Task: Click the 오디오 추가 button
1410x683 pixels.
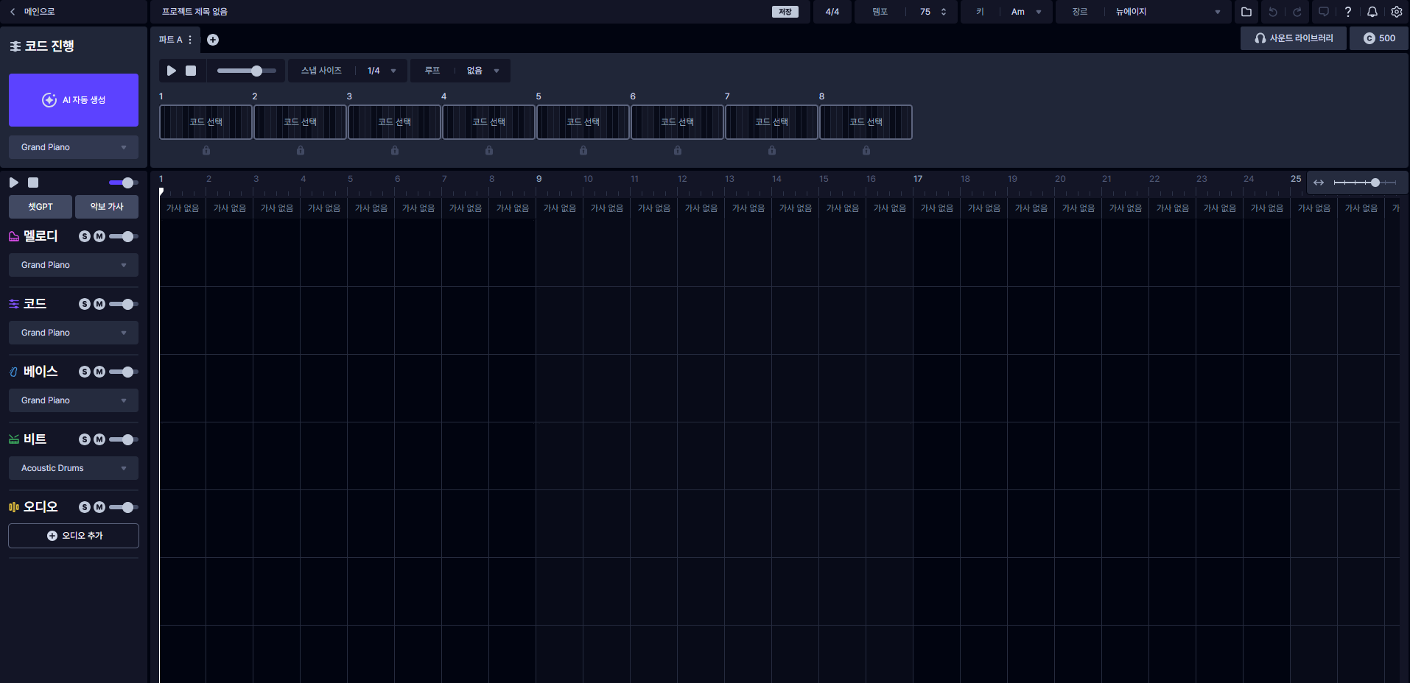Action: coord(74,536)
